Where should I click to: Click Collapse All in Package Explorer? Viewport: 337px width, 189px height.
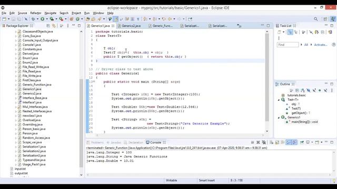point(48,26)
